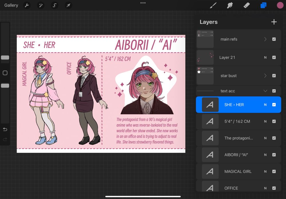Open blend mode N for Layer 21
Viewport: 286px width, 199px height.
(265, 58)
